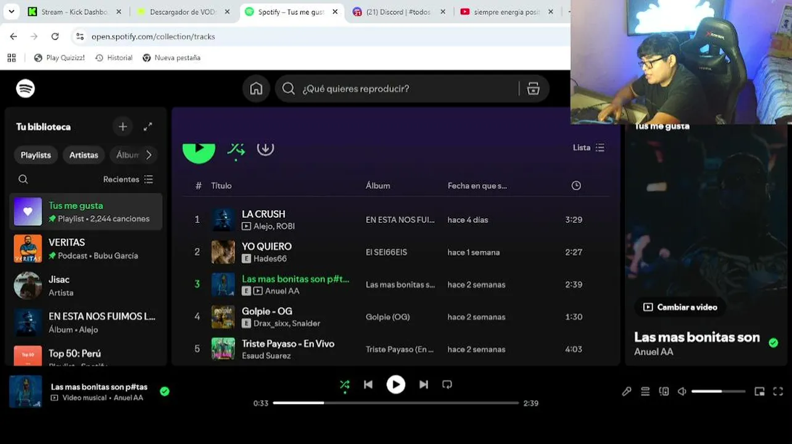Filter library by Playlists
This screenshot has height=444, width=792.
pyautogui.click(x=36, y=155)
